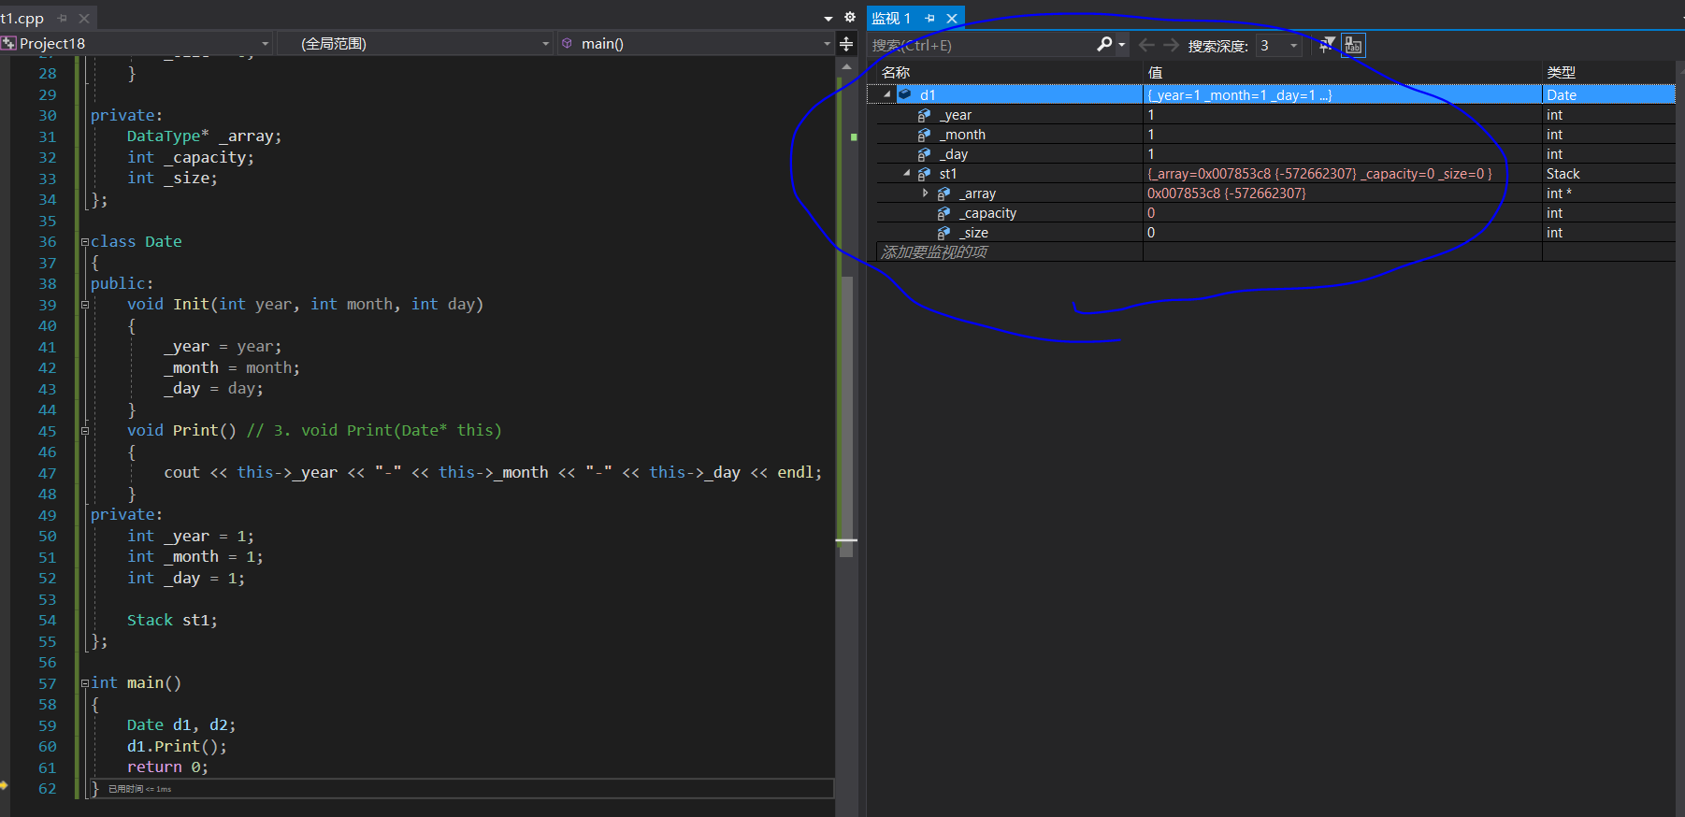The width and height of the screenshot is (1685, 817).
Task: Open the main() member dropdown
Action: coord(826,44)
